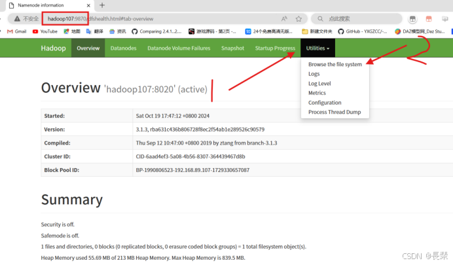Click the search magnifier icon
453x265 pixels.
point(320,19)
